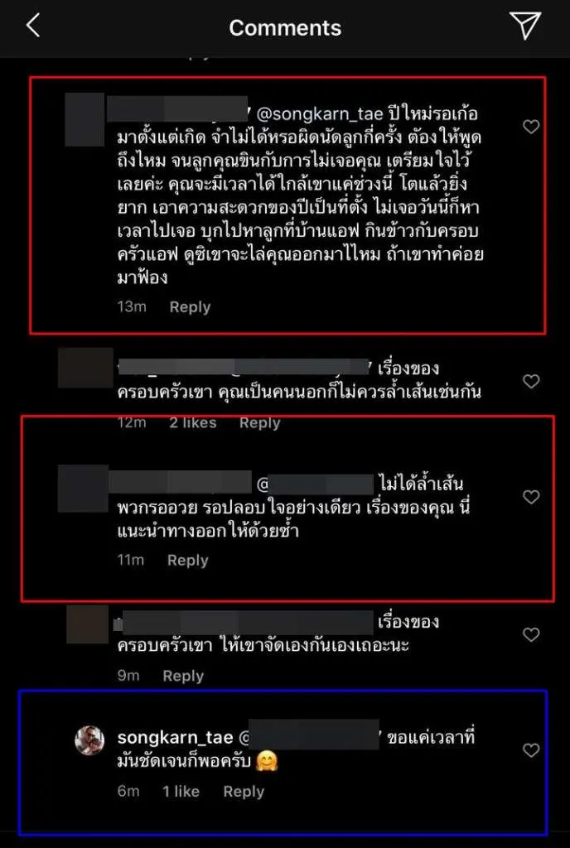
Task: Open blurred avatar of 13m commenter
Action: pyautogui.click(x=85, y=119)
